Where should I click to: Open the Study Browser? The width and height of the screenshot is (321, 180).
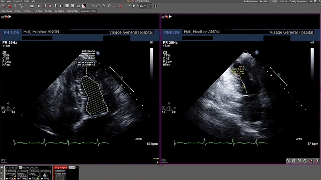pos(250,1)
